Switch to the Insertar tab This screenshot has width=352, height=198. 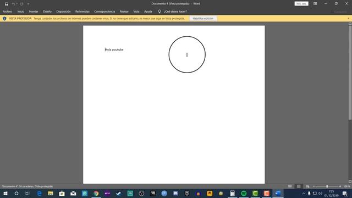[34, 12]
